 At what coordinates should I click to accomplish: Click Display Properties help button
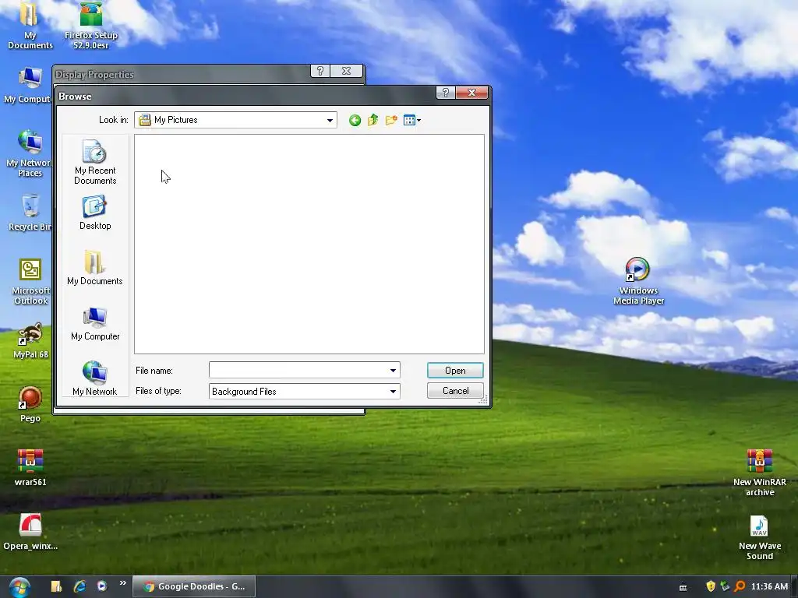[320, 71]
